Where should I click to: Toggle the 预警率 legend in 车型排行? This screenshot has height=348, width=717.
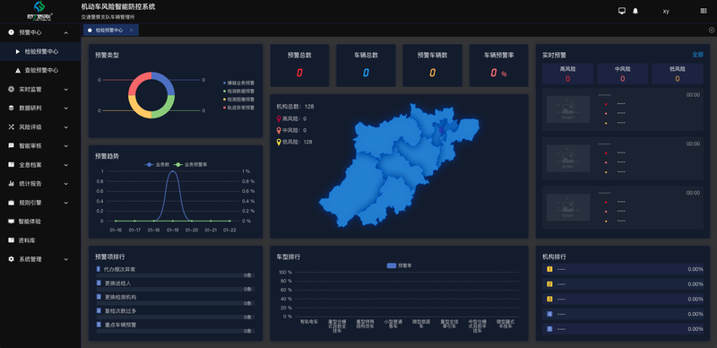[400, 265]
